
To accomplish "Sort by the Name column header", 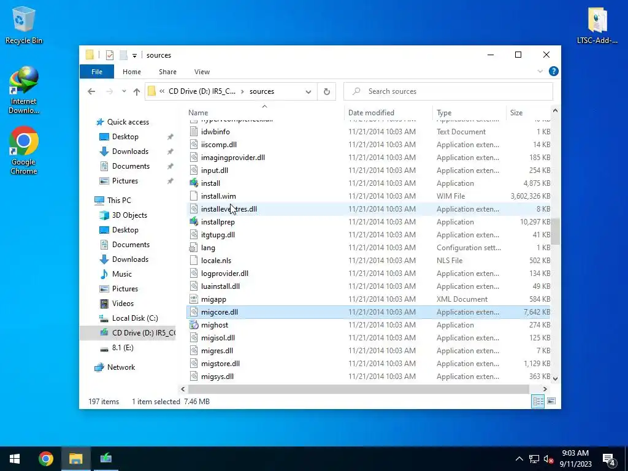I will tap(198, 113).
